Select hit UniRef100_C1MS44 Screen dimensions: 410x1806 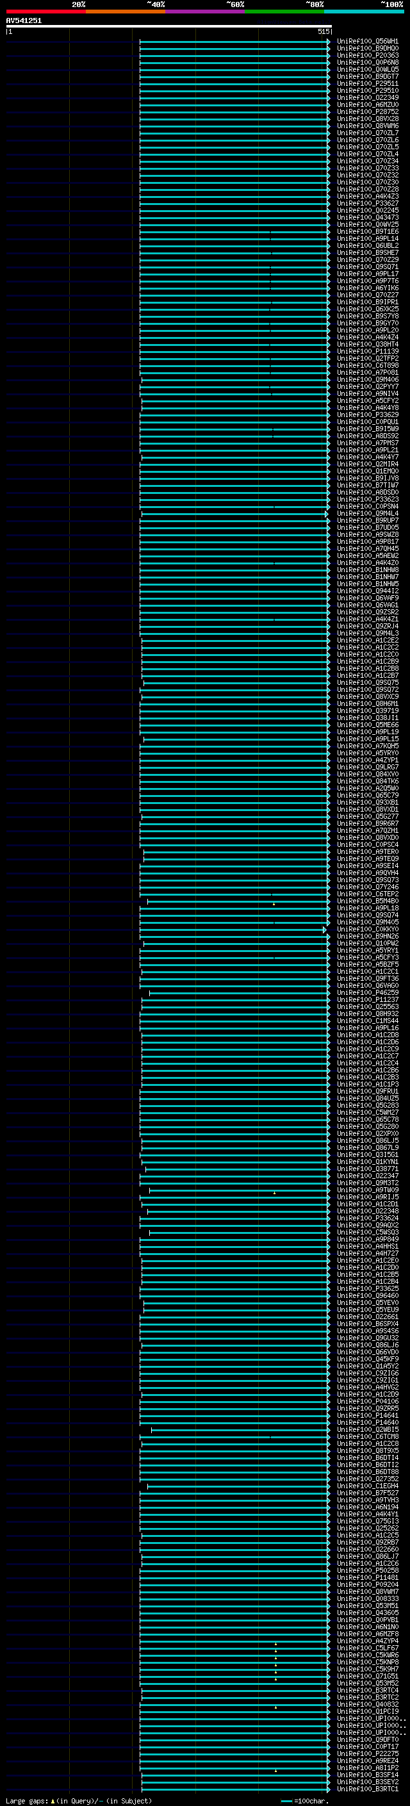368,1021
